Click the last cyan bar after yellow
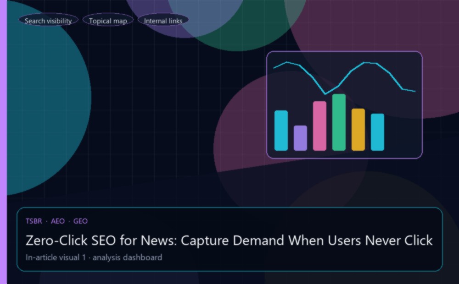This screenshot has width=459, height=284. pyautogui.click(x=378, y=132)
